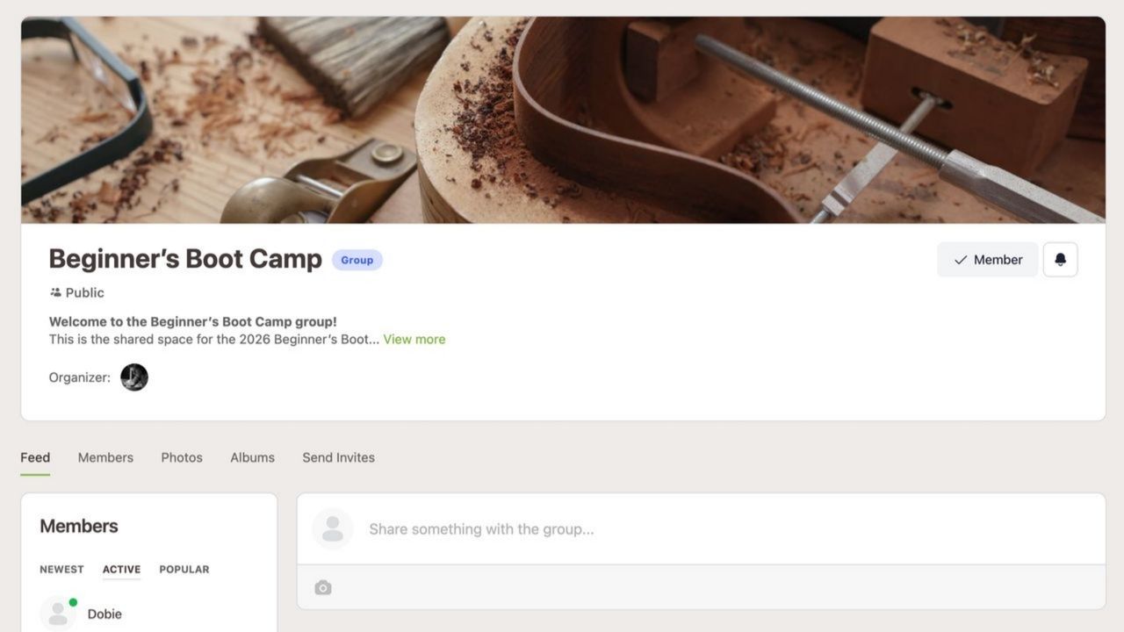Screen dimensions: 1124x632
Task: Open notification settings via the bell icon
Action: [x=1060, y=259]
